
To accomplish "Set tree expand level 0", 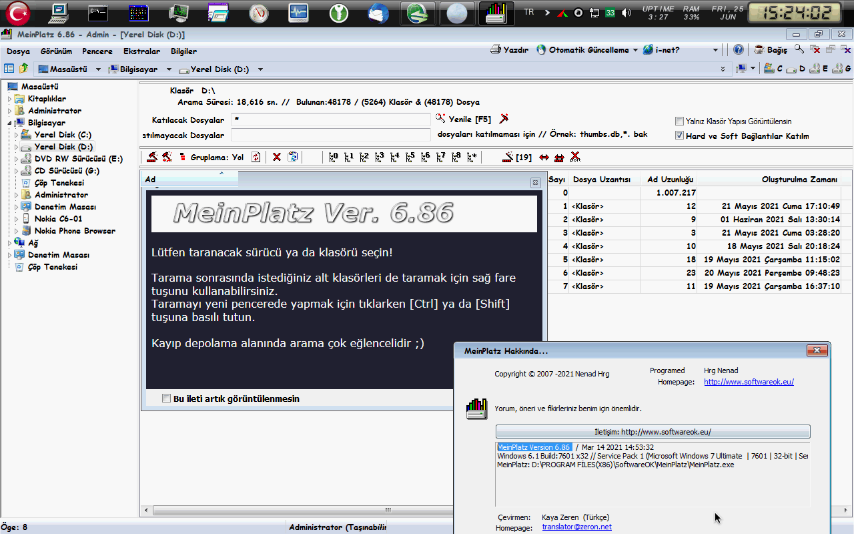I will 334,158.
